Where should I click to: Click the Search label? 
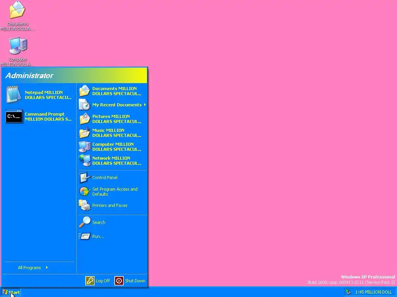click(99, 222)
